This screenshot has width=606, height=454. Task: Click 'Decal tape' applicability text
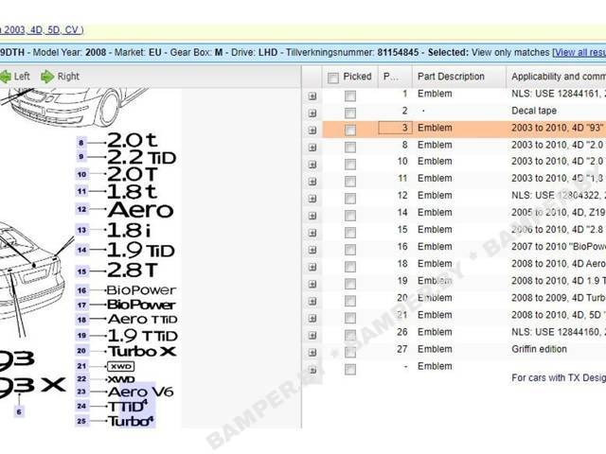point(534,111)
